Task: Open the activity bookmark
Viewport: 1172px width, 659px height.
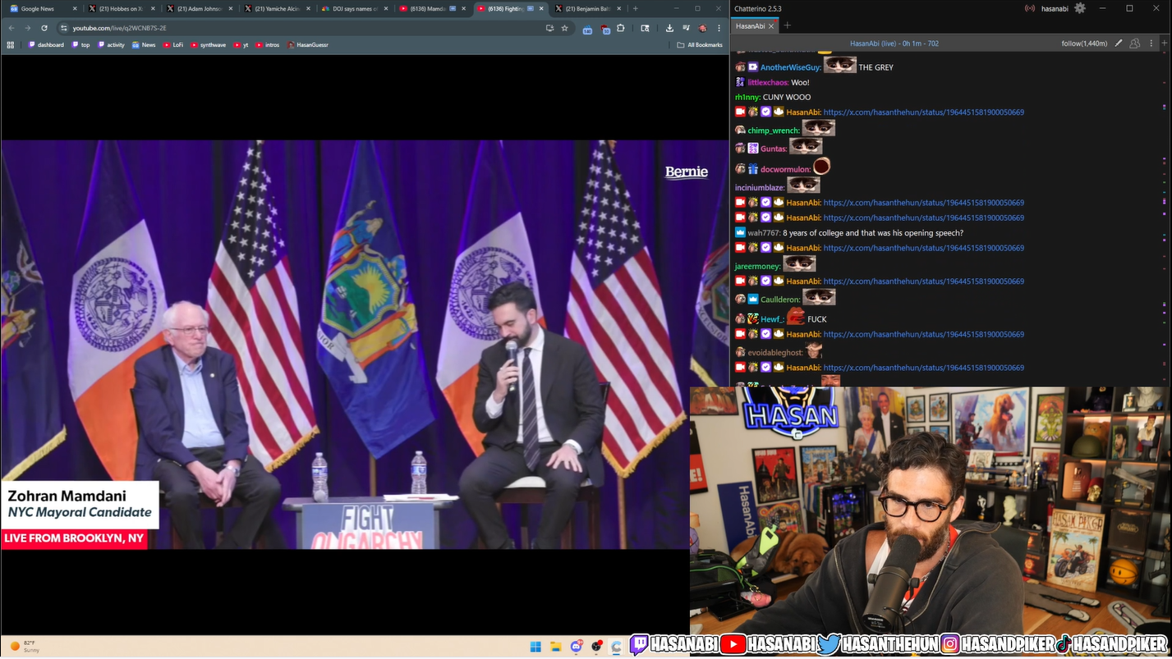Action: click(x=111, y=45)
